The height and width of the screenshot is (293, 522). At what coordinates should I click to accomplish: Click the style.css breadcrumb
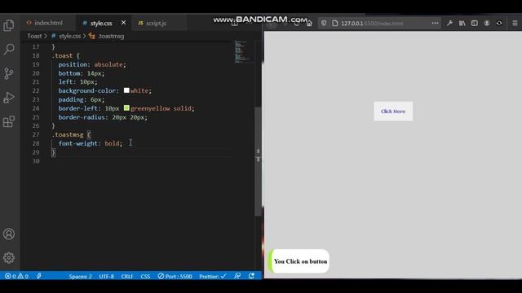coord(69,36)
